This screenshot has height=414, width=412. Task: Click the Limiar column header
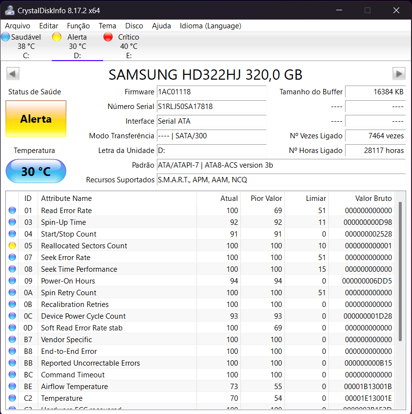307,198
